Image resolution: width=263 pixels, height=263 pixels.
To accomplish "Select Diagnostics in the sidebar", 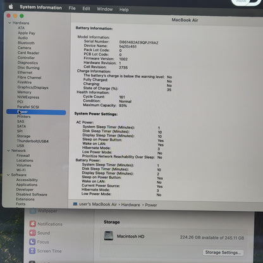I will tap(28, 63).
